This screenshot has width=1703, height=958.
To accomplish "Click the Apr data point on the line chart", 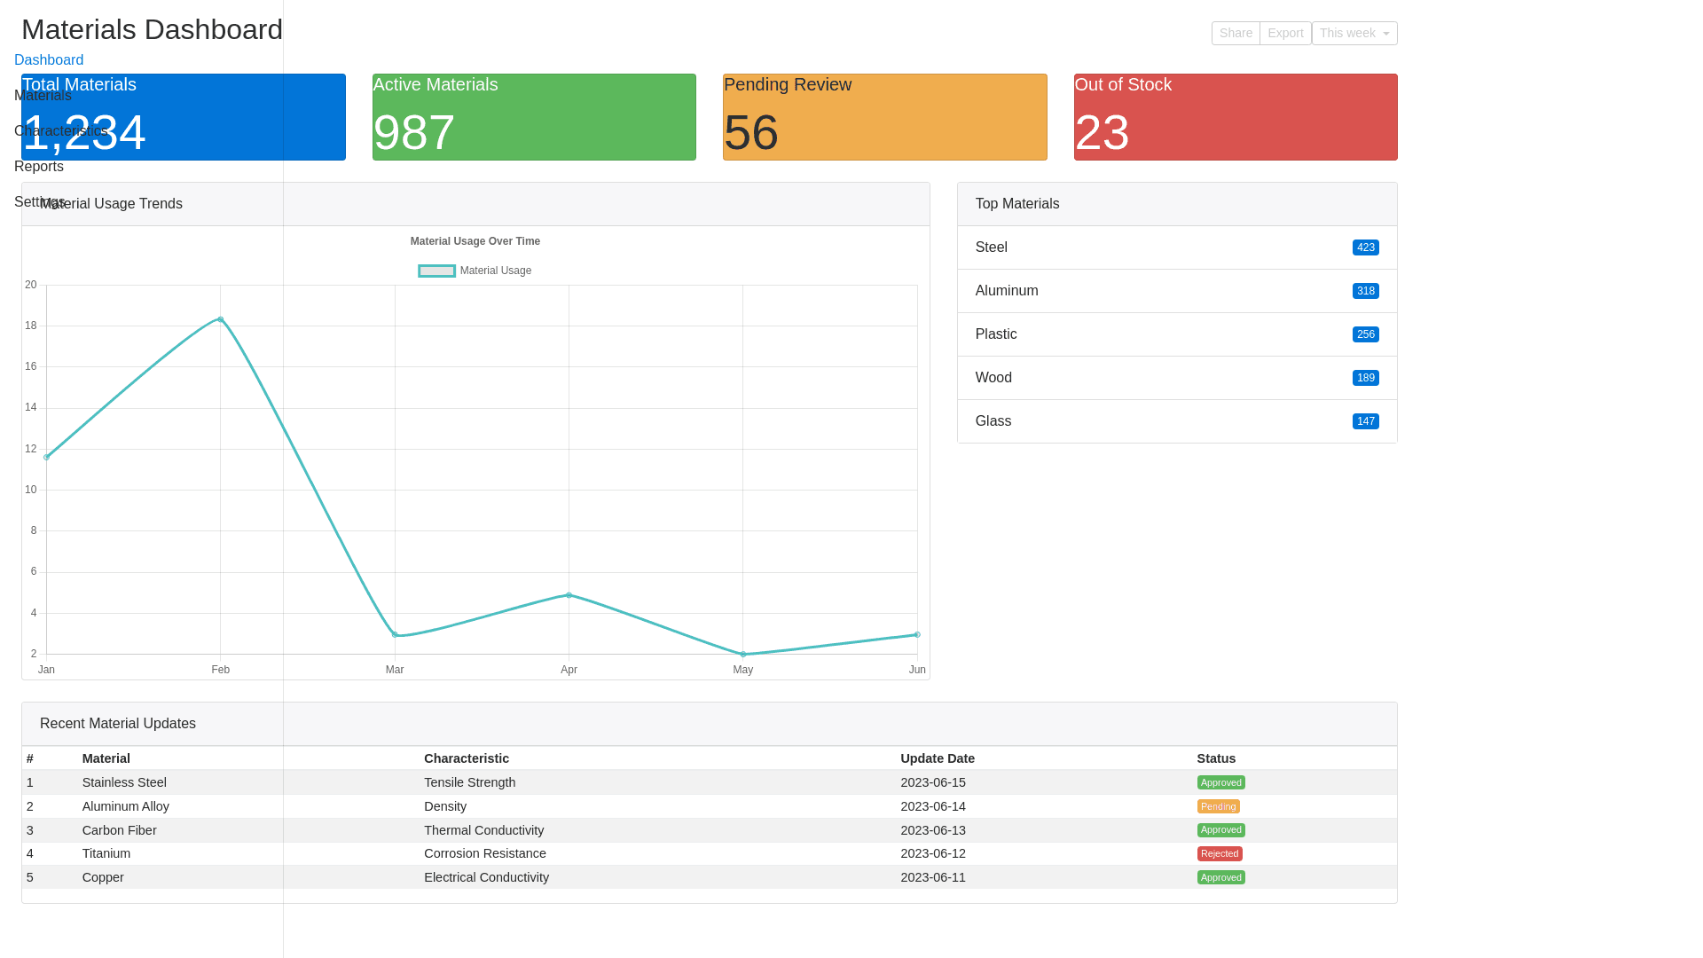I will click(569, 595).
